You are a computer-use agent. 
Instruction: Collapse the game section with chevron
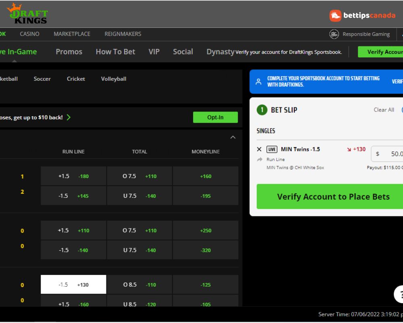point(233,137)
